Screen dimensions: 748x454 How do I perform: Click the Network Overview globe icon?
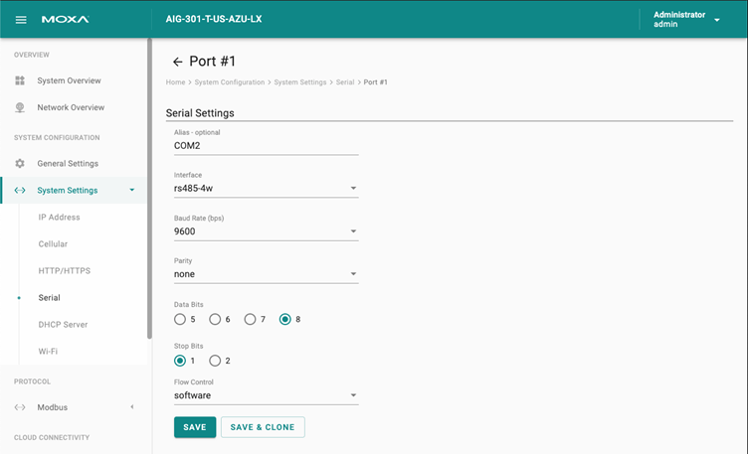point(20,107)
